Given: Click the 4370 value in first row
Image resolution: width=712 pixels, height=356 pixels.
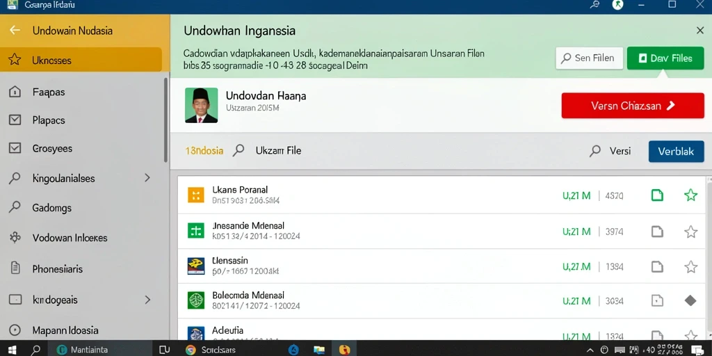Looking at the screenshot, I should tap(614, 196).
